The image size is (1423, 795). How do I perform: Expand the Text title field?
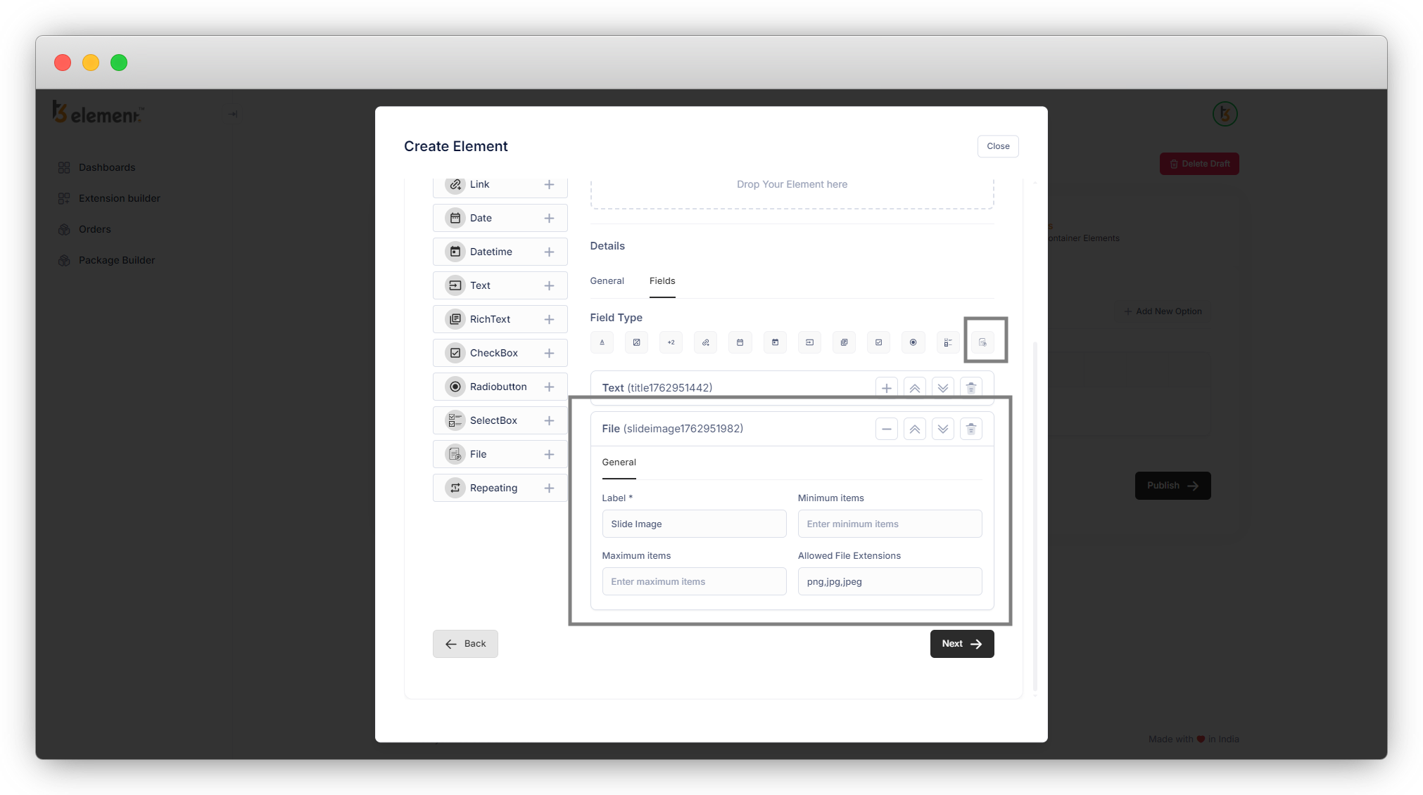(886, 388)
